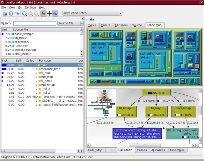Image resolution: width=204 pixels, height=161 pixels.
Task: Open the Source File grouping dropdown
Action: click(70, 23)
